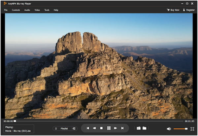The height and width of the screenshot is (136, 198).
Task: Skip to the previous chapter
Action: pos(88,128)
